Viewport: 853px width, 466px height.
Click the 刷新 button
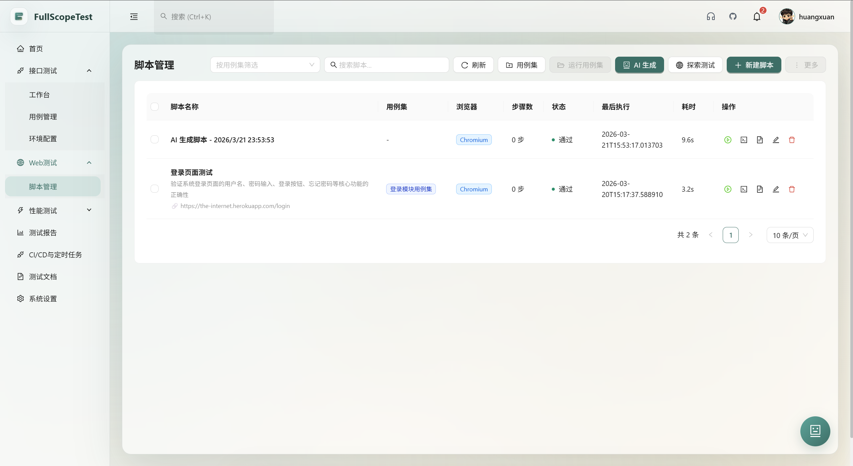pos(473,65)
